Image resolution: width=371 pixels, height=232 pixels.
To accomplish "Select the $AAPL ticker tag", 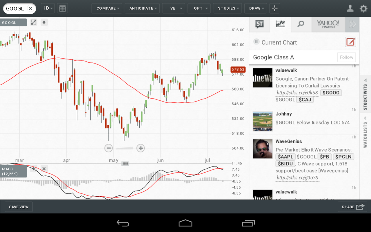I will click(285, 157).
